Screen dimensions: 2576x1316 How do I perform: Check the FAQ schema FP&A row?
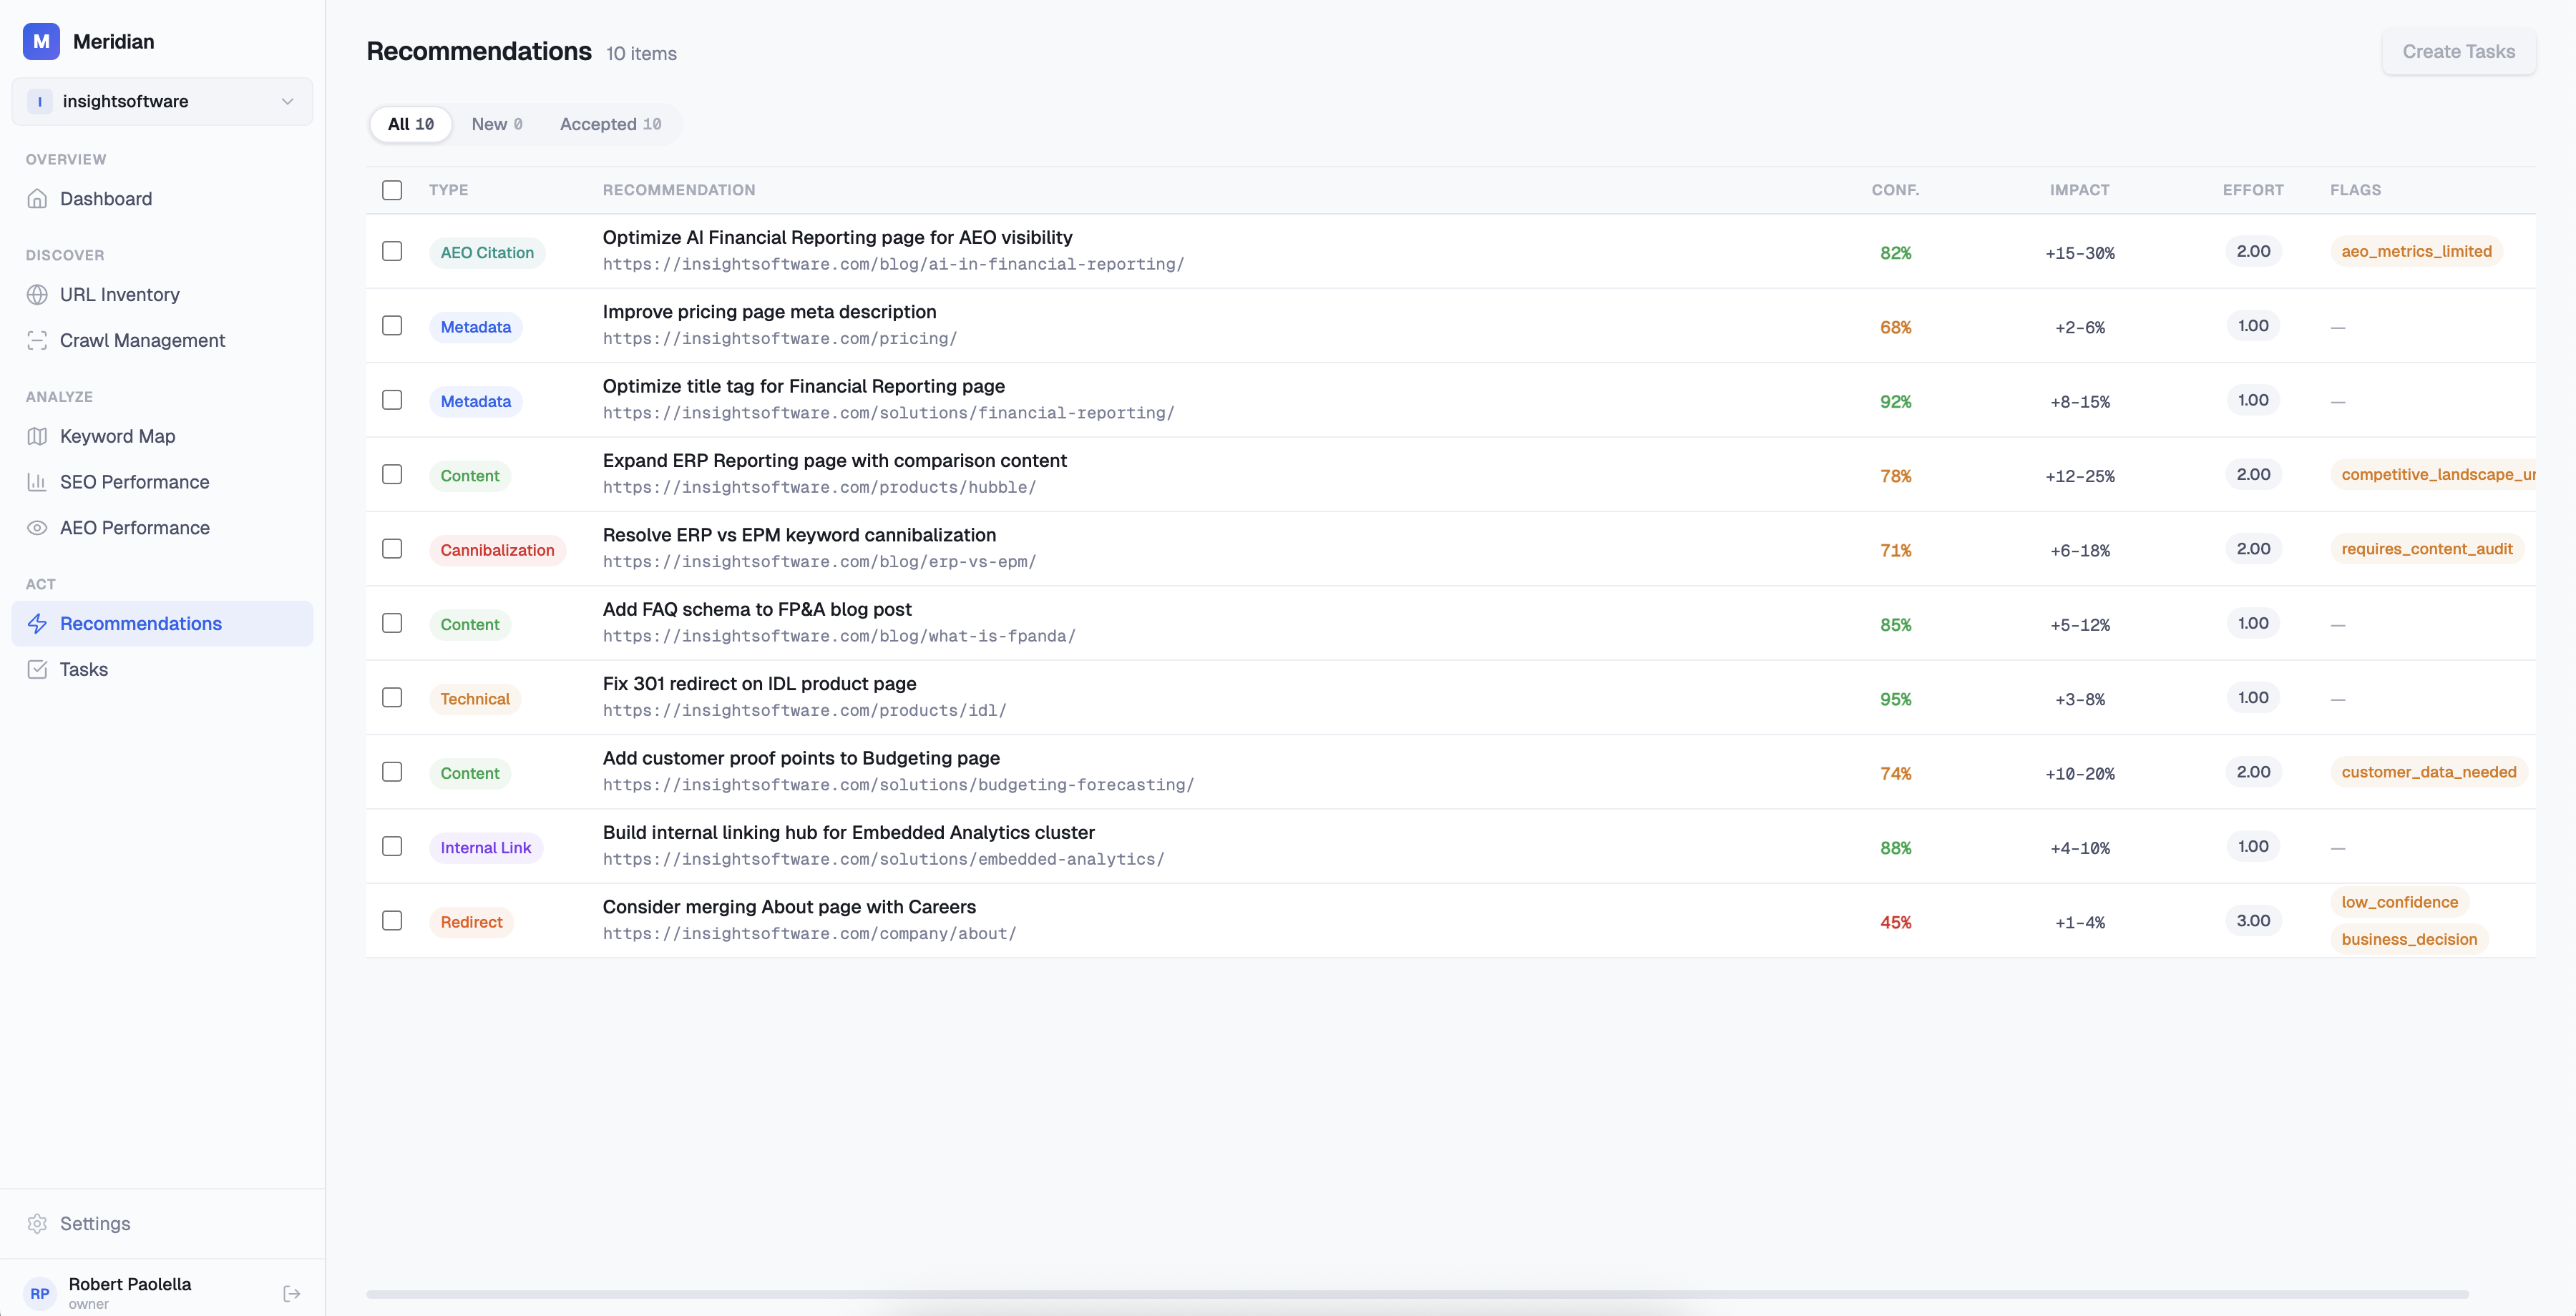[392, 624]
